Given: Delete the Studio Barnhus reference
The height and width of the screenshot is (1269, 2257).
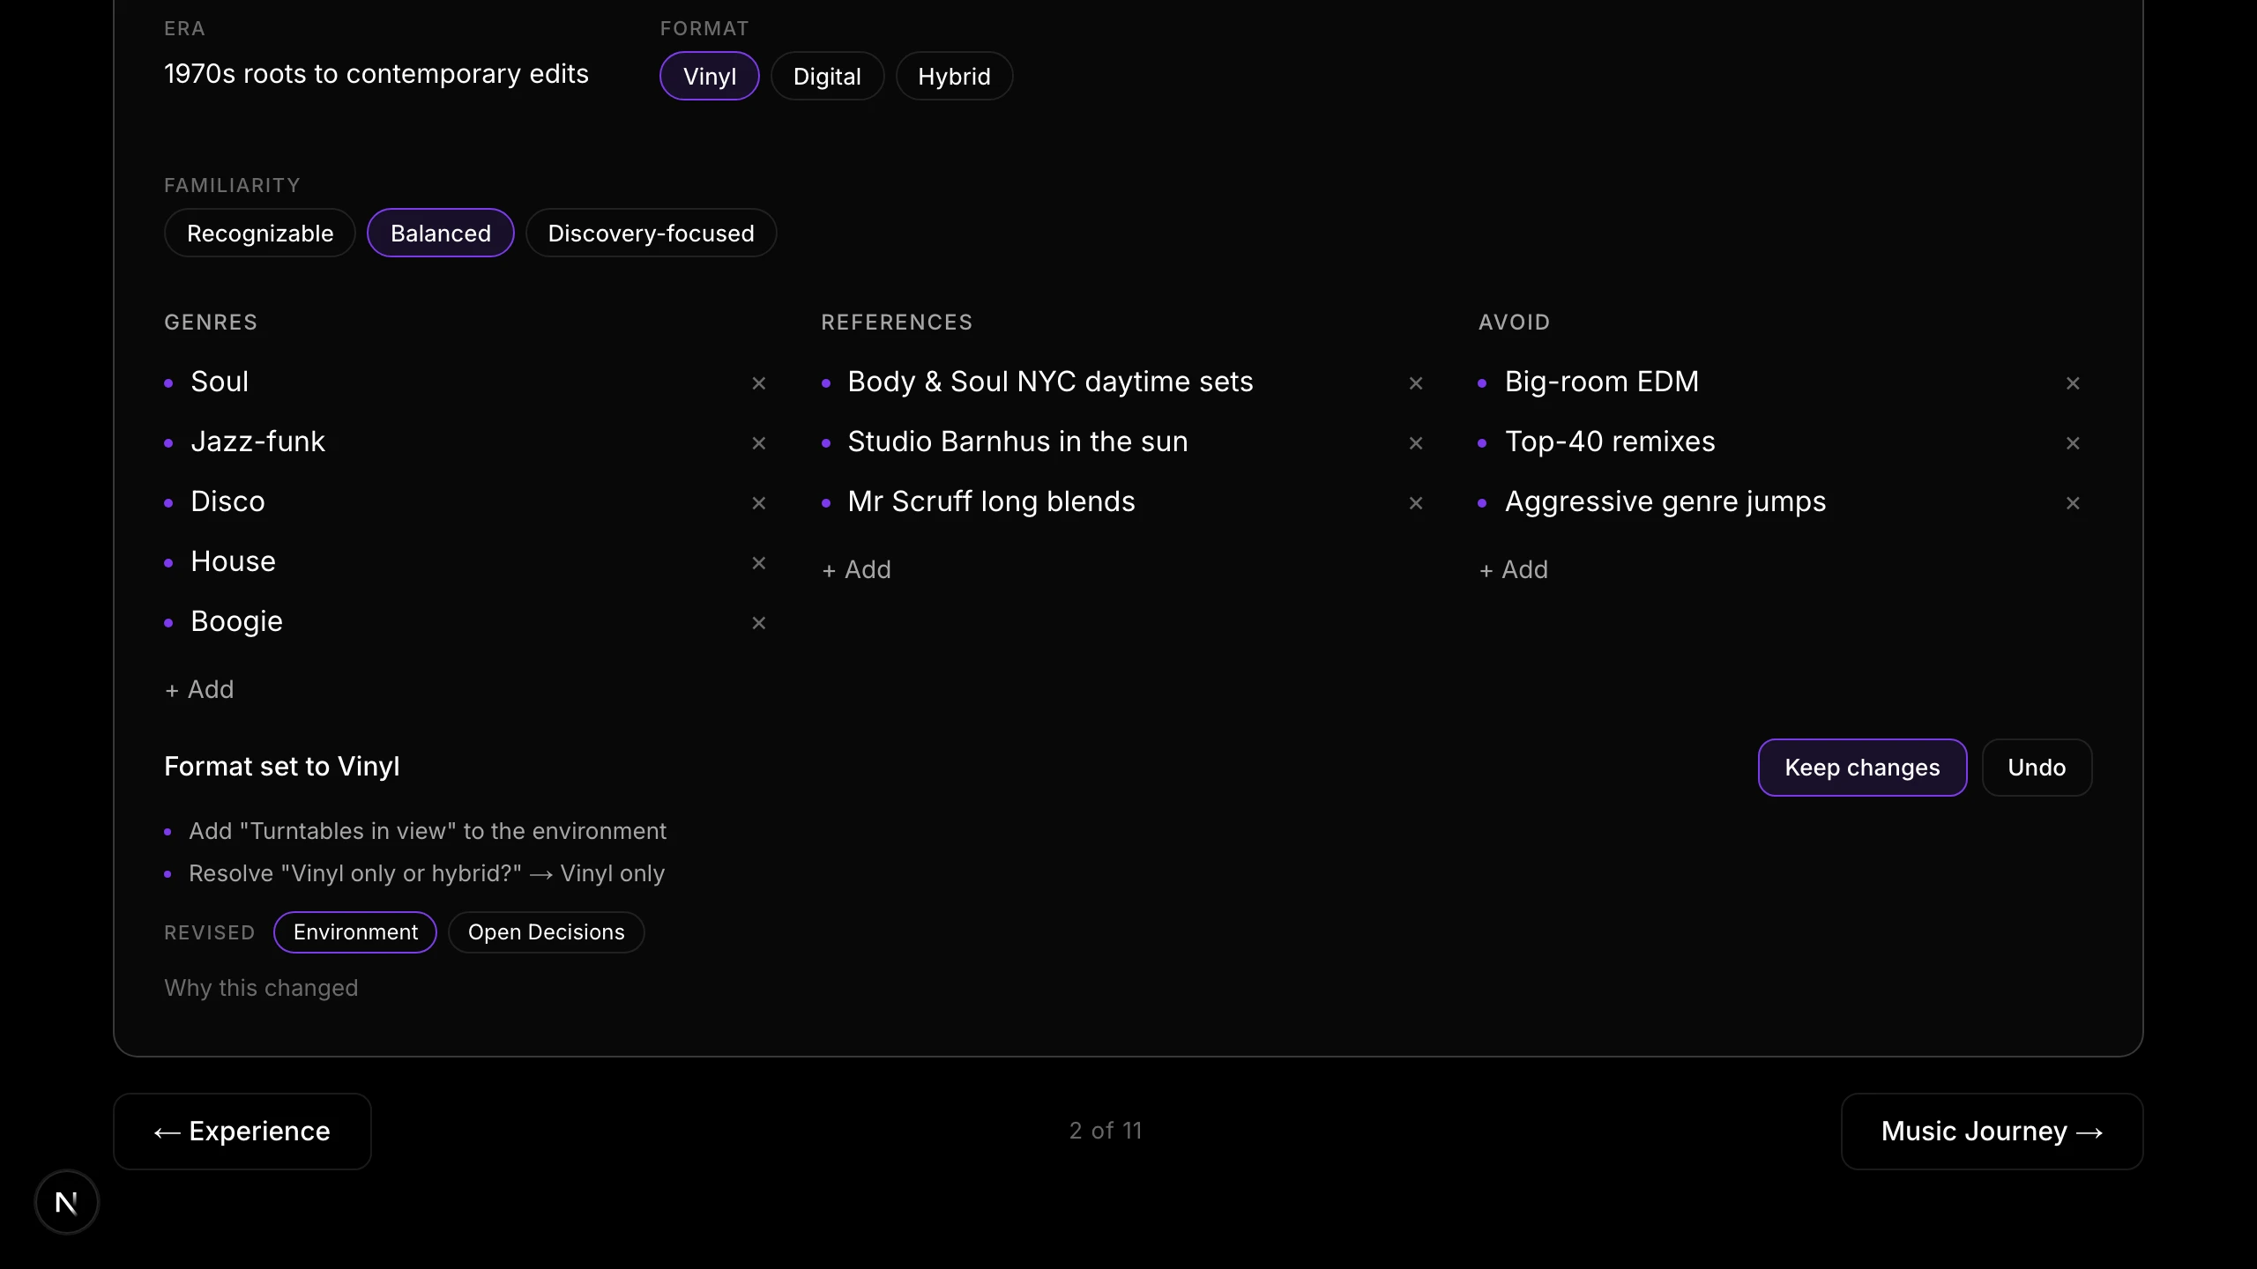Looking at the screenshot, I should (1416, 443).
